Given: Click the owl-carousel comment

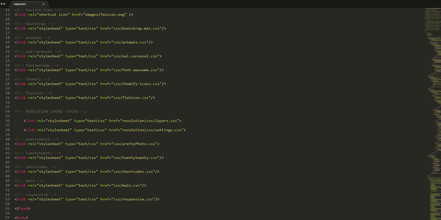Looking at the screenshot, I should (38, 52).
